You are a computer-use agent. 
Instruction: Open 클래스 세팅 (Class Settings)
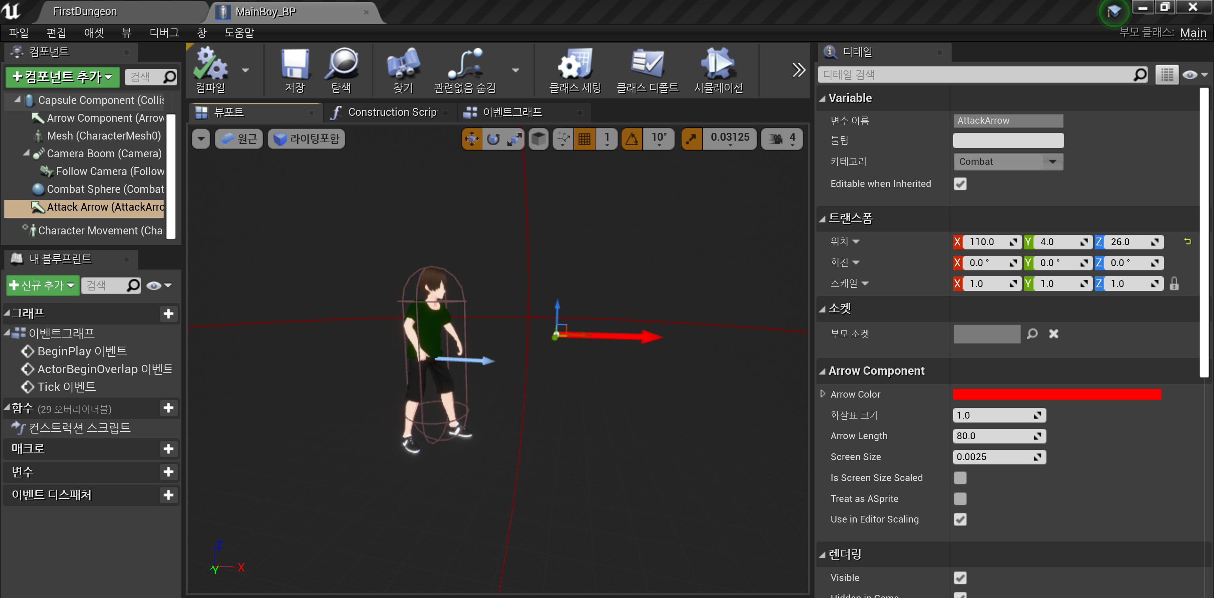point(574,70)
